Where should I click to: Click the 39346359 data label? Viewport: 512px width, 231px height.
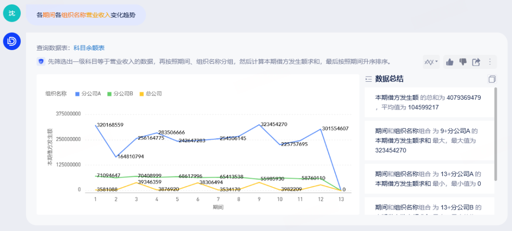(x=148, y=182)
